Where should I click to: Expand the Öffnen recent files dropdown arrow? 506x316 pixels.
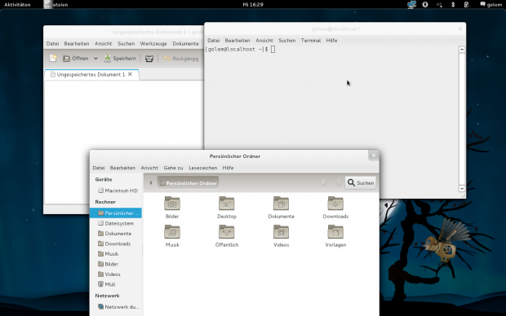[95, 59]
